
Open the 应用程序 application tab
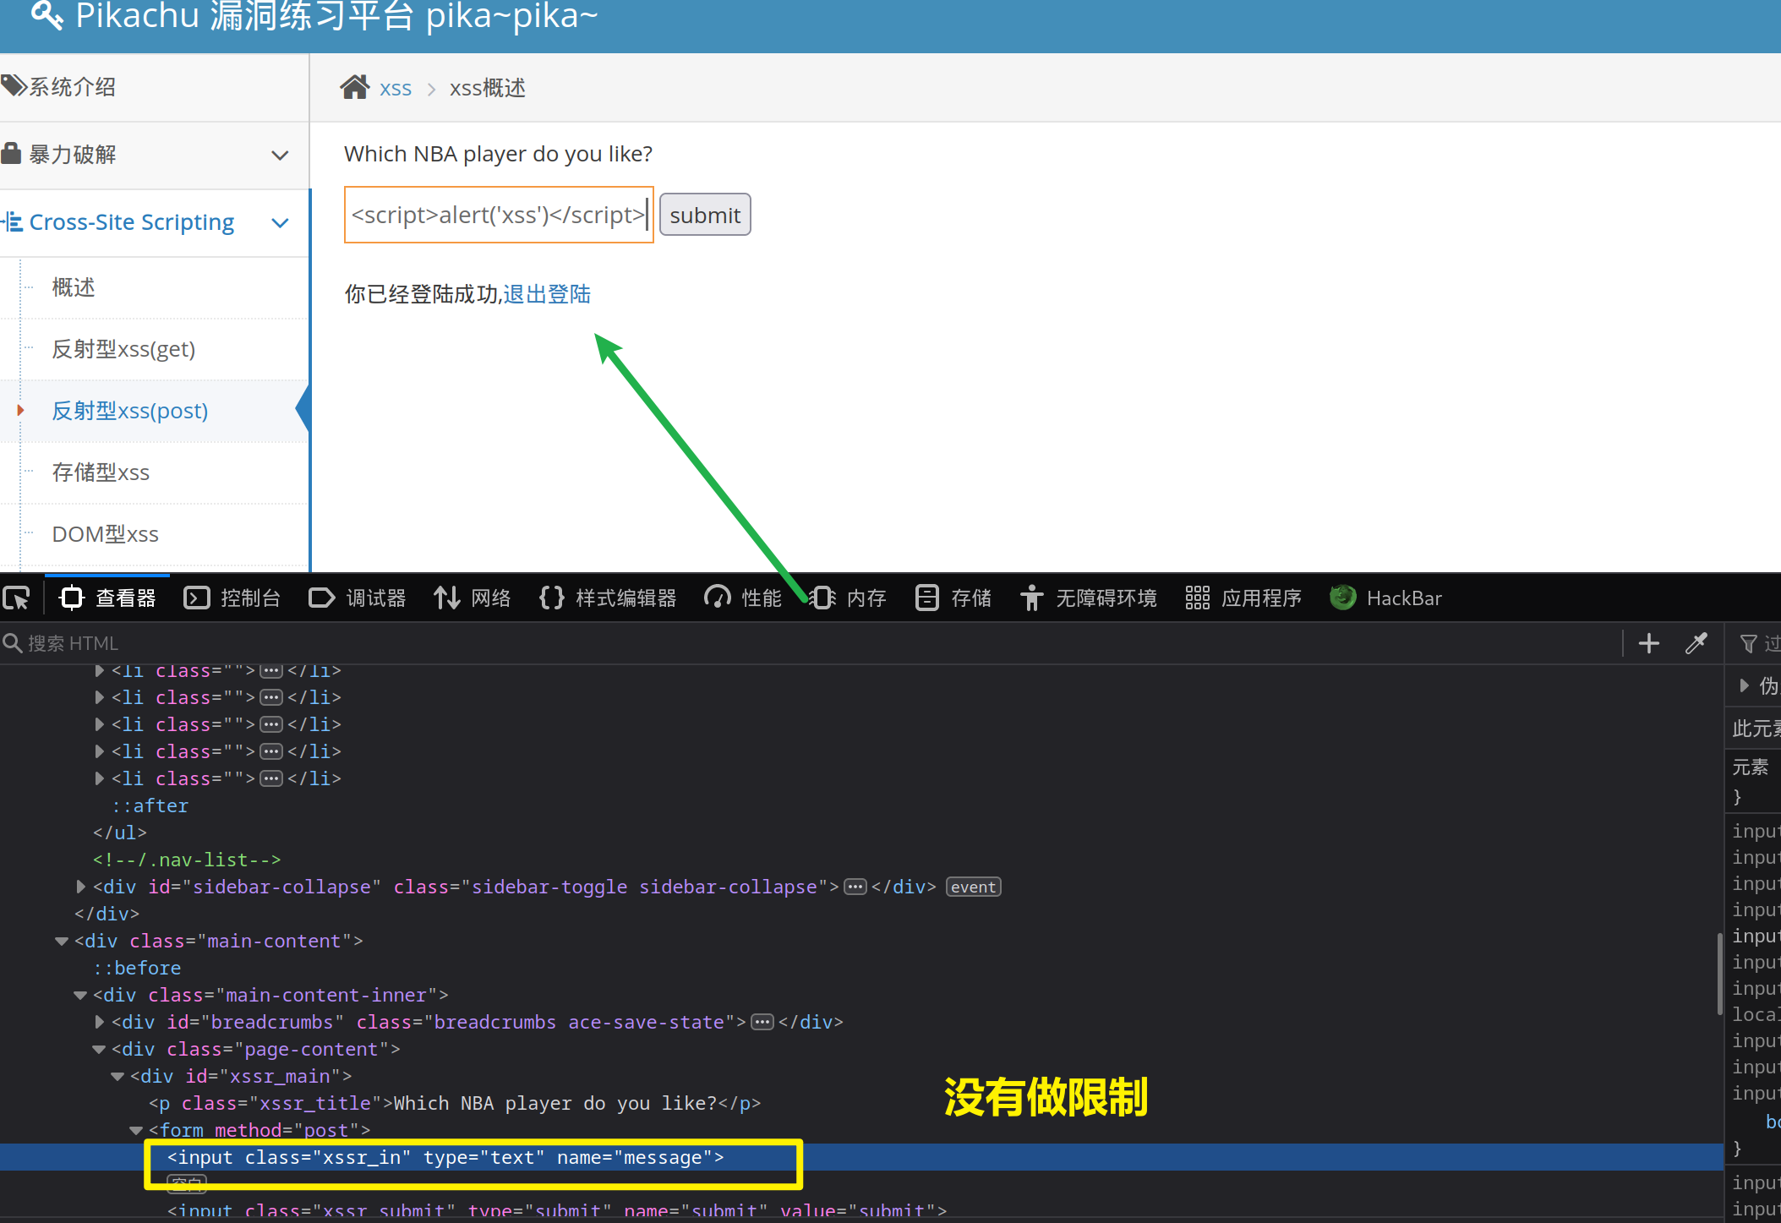coord(1243,598)
